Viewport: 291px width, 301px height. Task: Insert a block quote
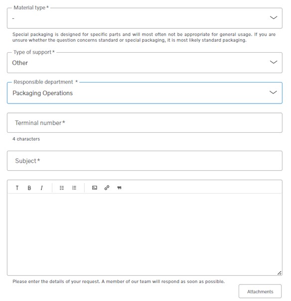tap(119, 188)
